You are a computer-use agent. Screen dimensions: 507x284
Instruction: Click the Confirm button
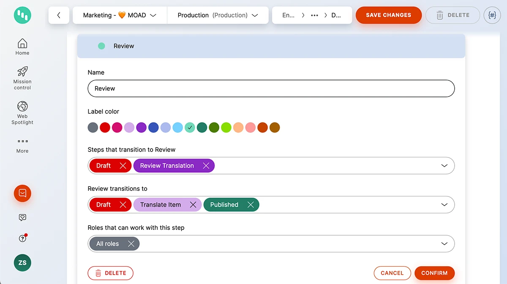tap(434, 273)
